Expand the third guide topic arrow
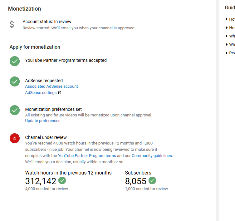Viewport: 235px width, 221px height. point(227,36)
